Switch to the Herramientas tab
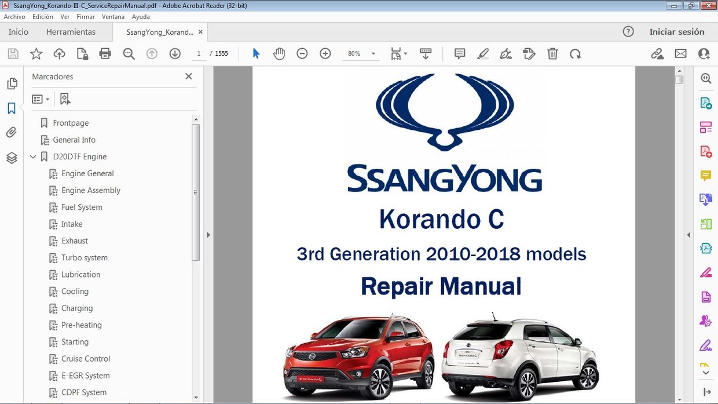Image resolution: width=718 pixels, height=404 pixels. pyautogui.click(x=71, y=32)
